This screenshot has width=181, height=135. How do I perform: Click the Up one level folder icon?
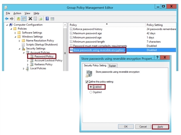[18, 19]
